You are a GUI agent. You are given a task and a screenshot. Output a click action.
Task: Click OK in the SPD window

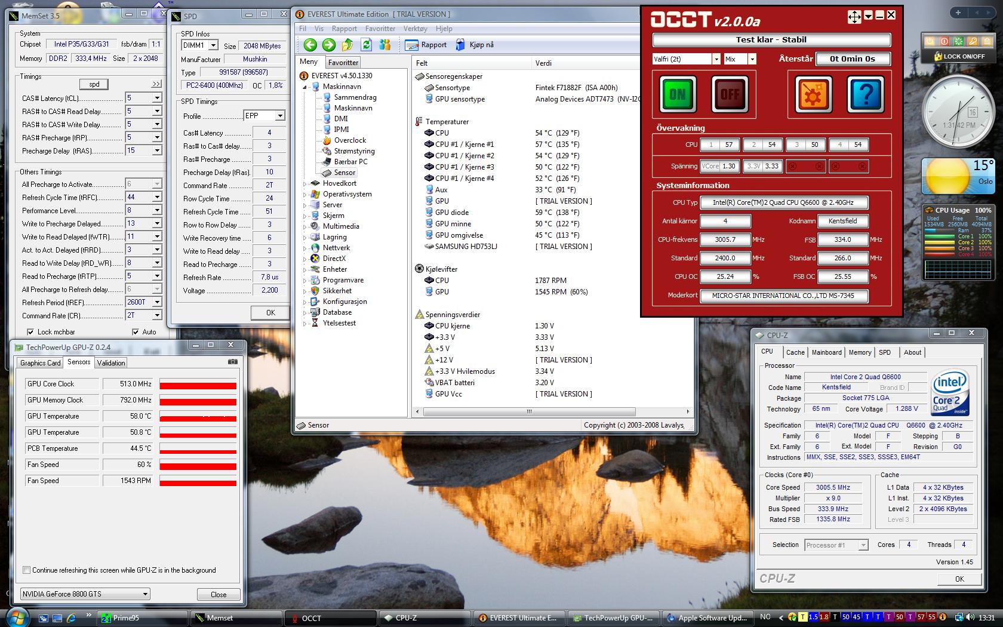(x=270, y=312)
